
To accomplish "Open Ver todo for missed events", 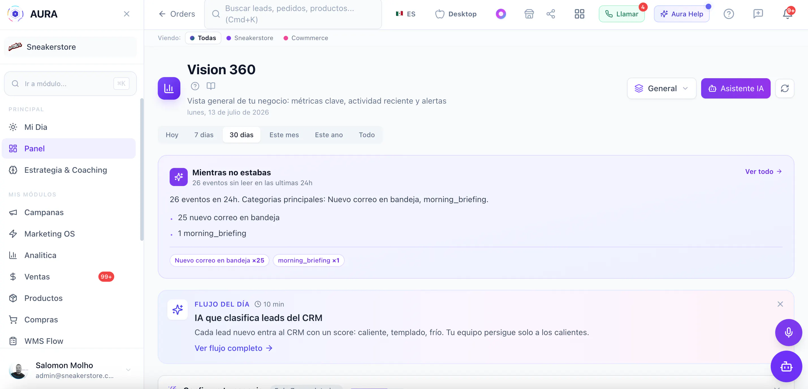I will coord(763,172).
